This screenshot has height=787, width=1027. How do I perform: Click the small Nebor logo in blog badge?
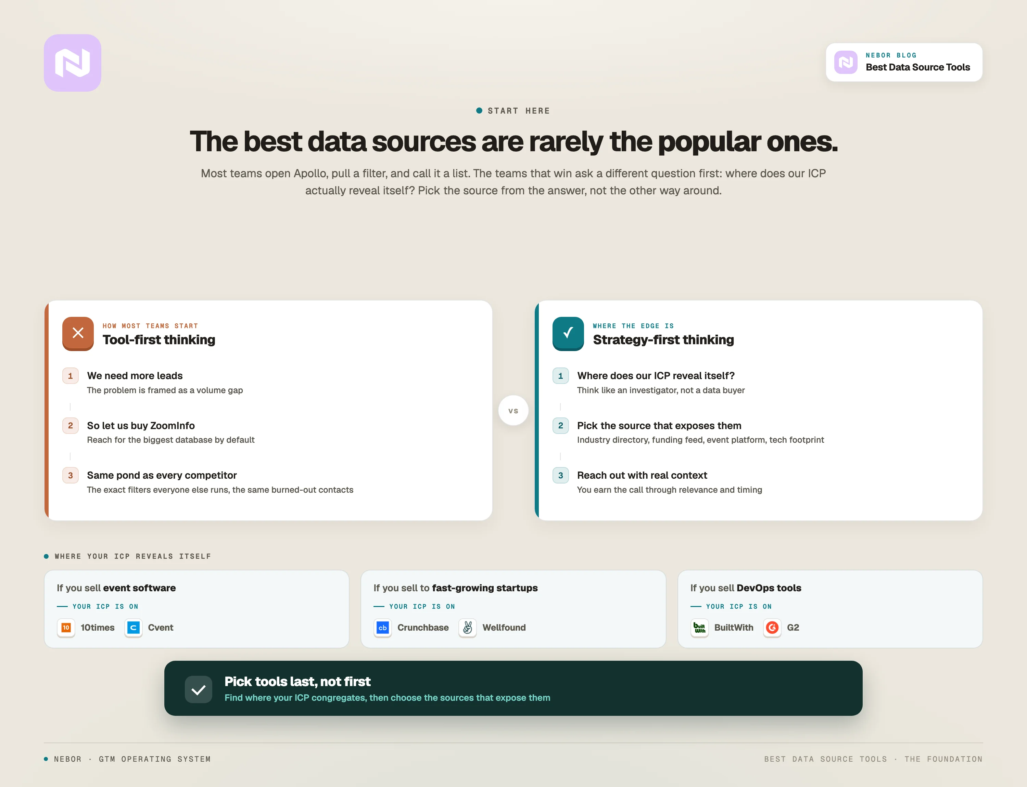846,62
